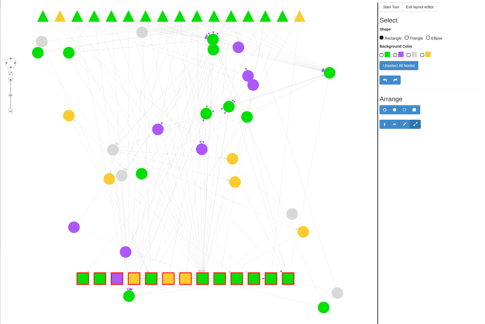Click Unselect All Nodes
Screen dimensions: 485x324
point(399,66)
